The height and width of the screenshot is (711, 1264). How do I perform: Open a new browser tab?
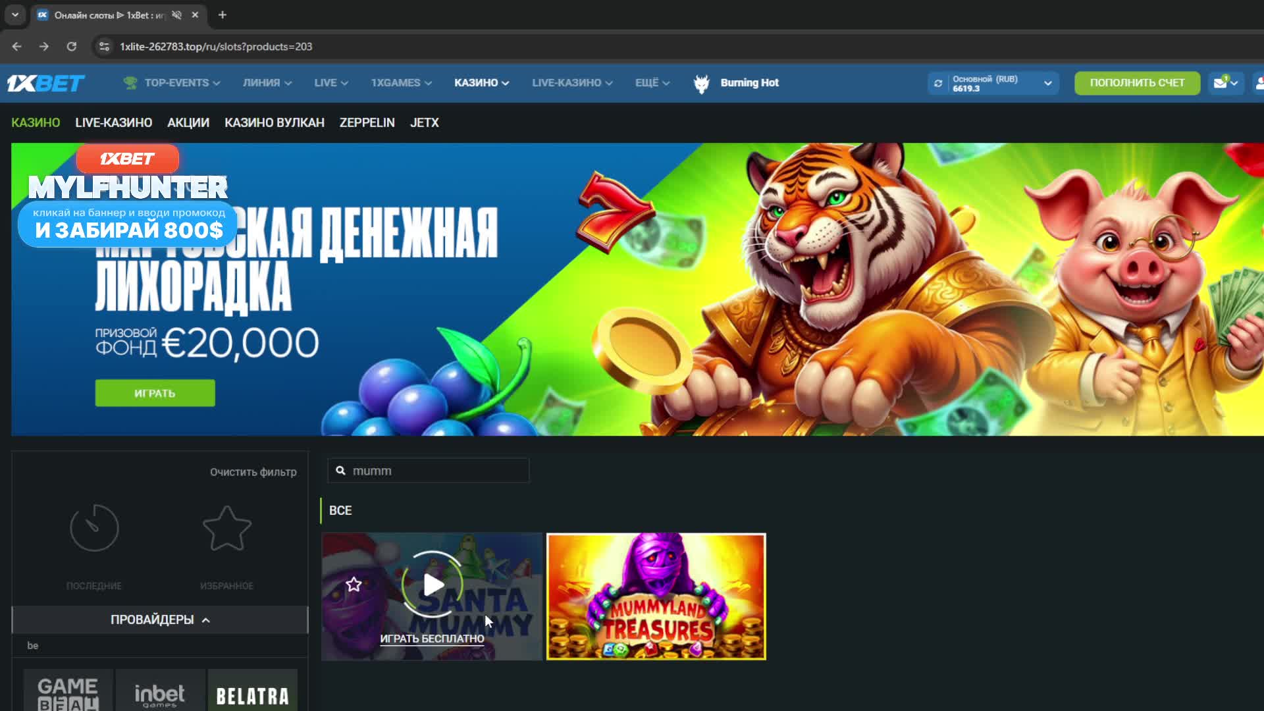tap(223, 14)
